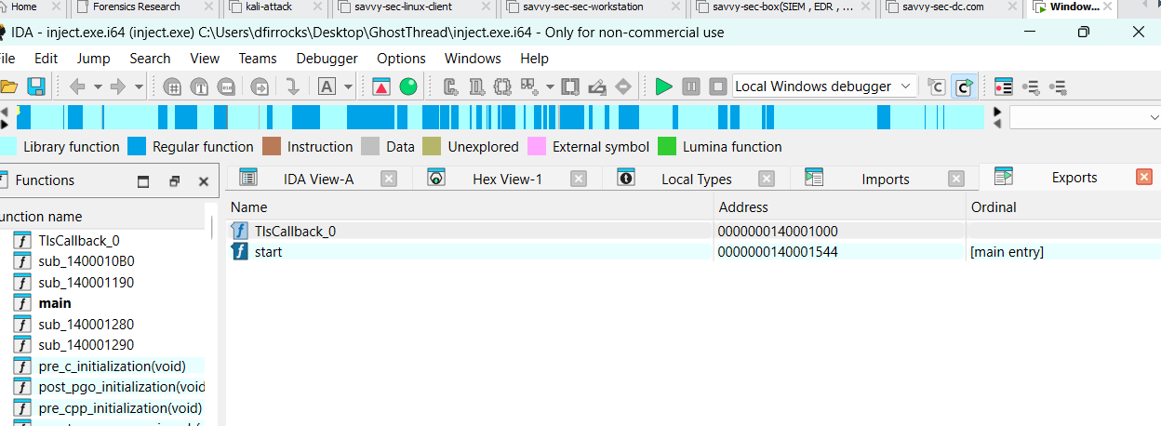Select TlsCallback_0 row in Exports
The image size is (1161, 426).
(294, 231)
